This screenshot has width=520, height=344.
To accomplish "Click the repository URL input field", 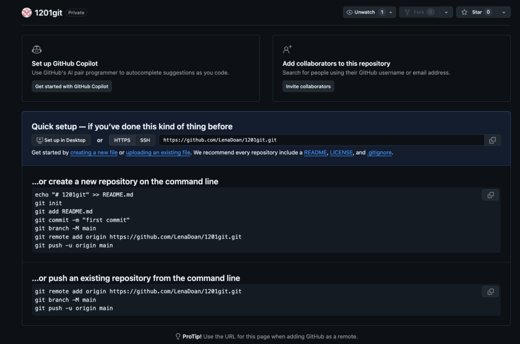I will [321, 140].
